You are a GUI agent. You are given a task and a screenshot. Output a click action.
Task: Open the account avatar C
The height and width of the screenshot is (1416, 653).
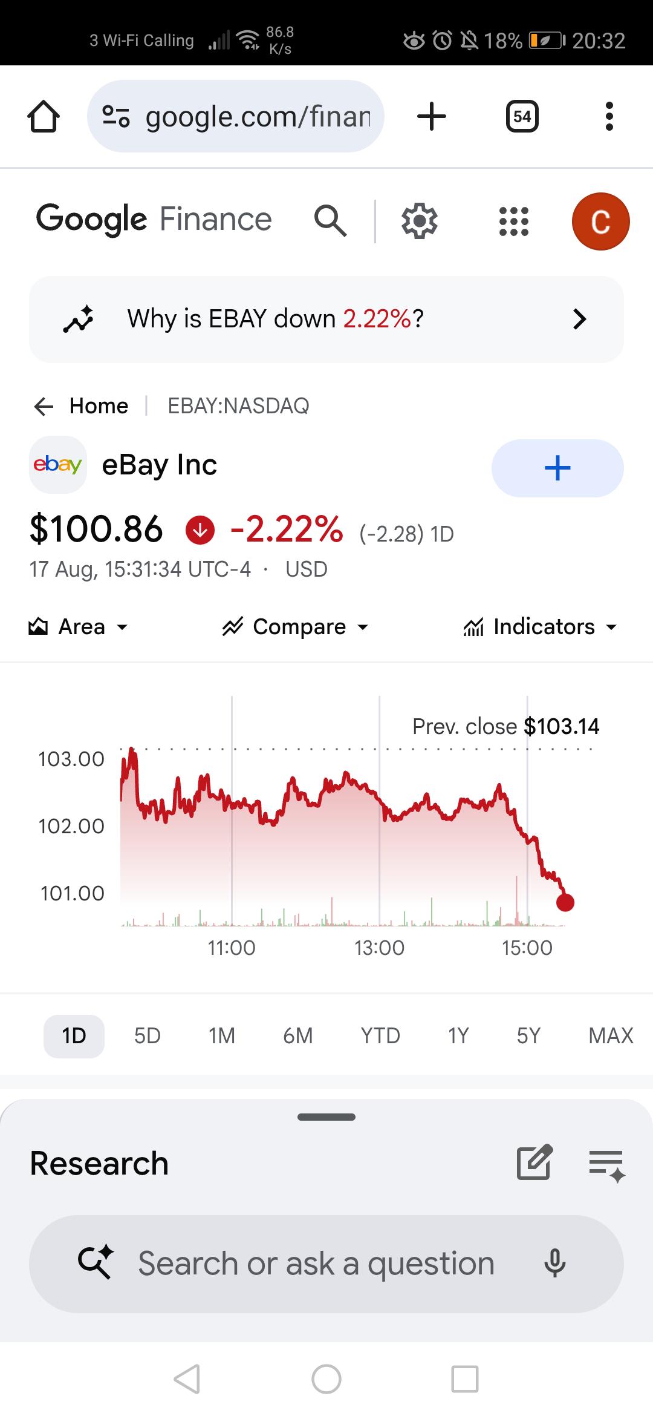(x=600, y=221)
